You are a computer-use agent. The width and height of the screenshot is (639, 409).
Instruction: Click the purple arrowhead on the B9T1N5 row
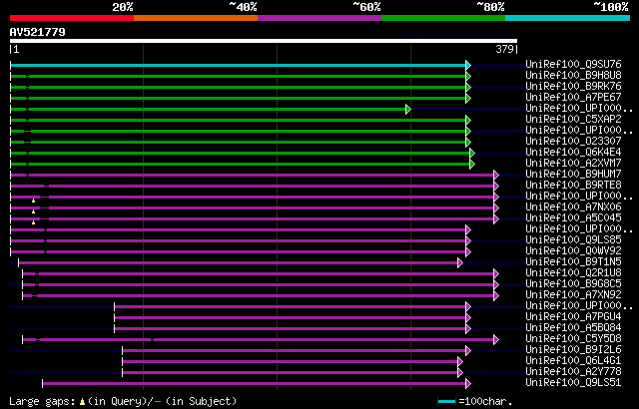click(460, 263)
